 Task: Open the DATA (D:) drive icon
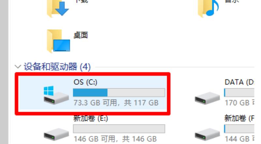207,98
